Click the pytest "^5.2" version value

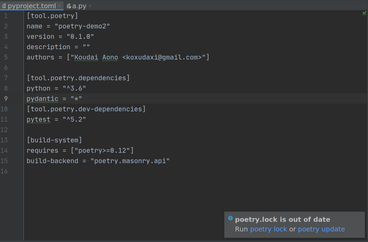click(74, 119)
